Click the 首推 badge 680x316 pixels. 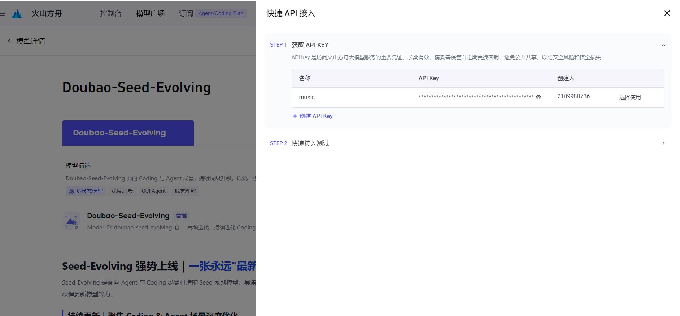(181, 216)
